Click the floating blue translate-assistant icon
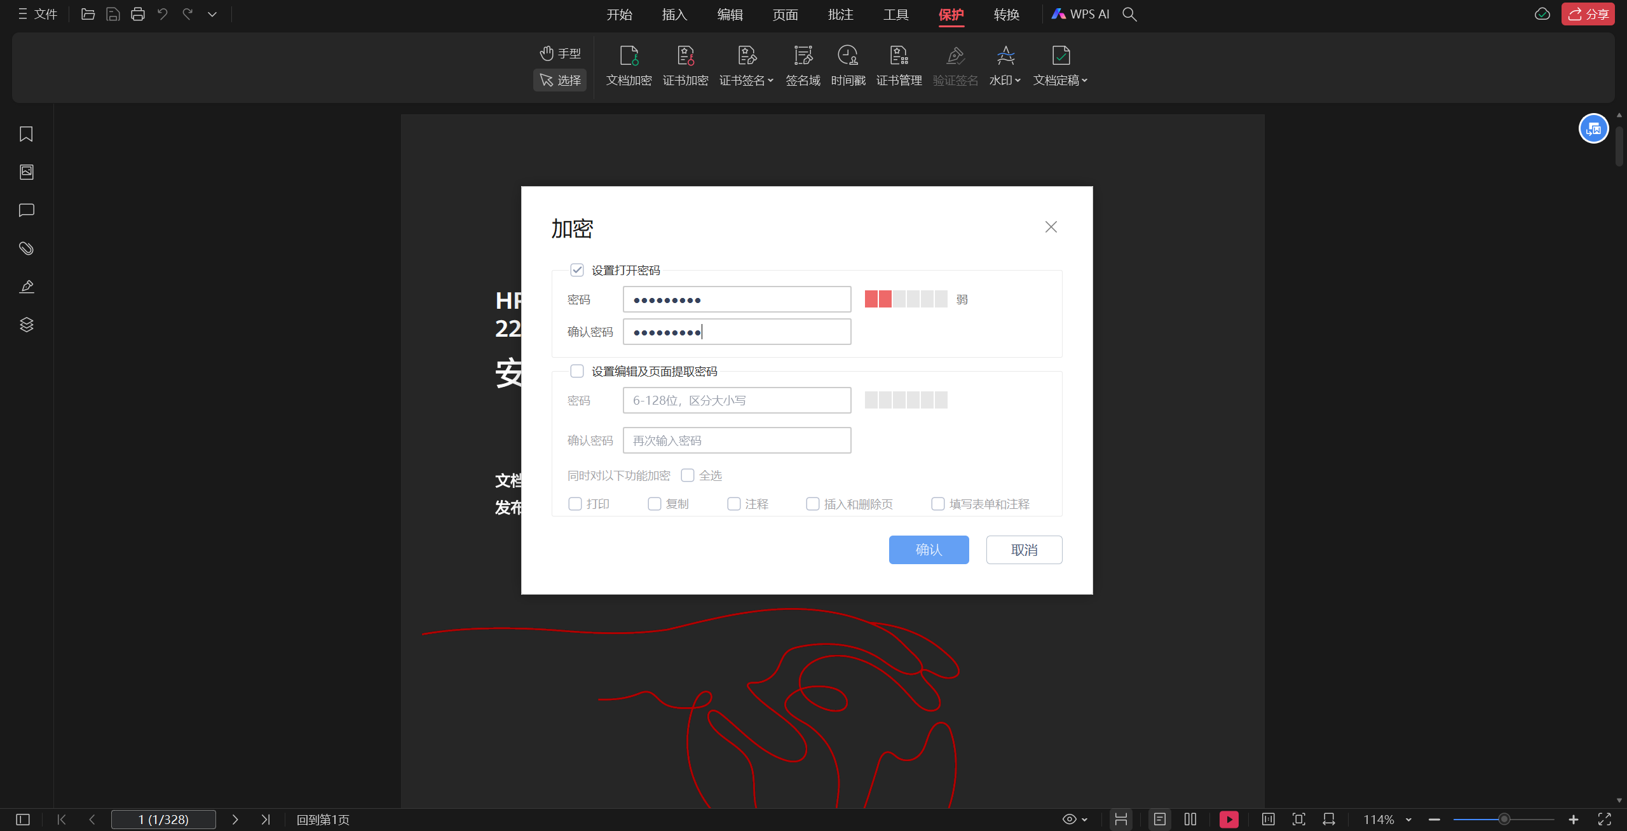Image resolution: width=1627 pixels, height=831 pixels. [1593, 129]
